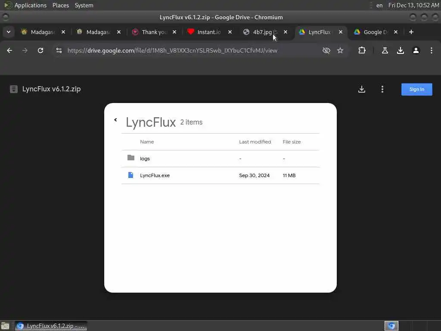Click the Name column header

click(x=147, y=142)
